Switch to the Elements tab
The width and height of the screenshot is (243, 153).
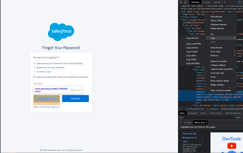click(x=195, y=2)
